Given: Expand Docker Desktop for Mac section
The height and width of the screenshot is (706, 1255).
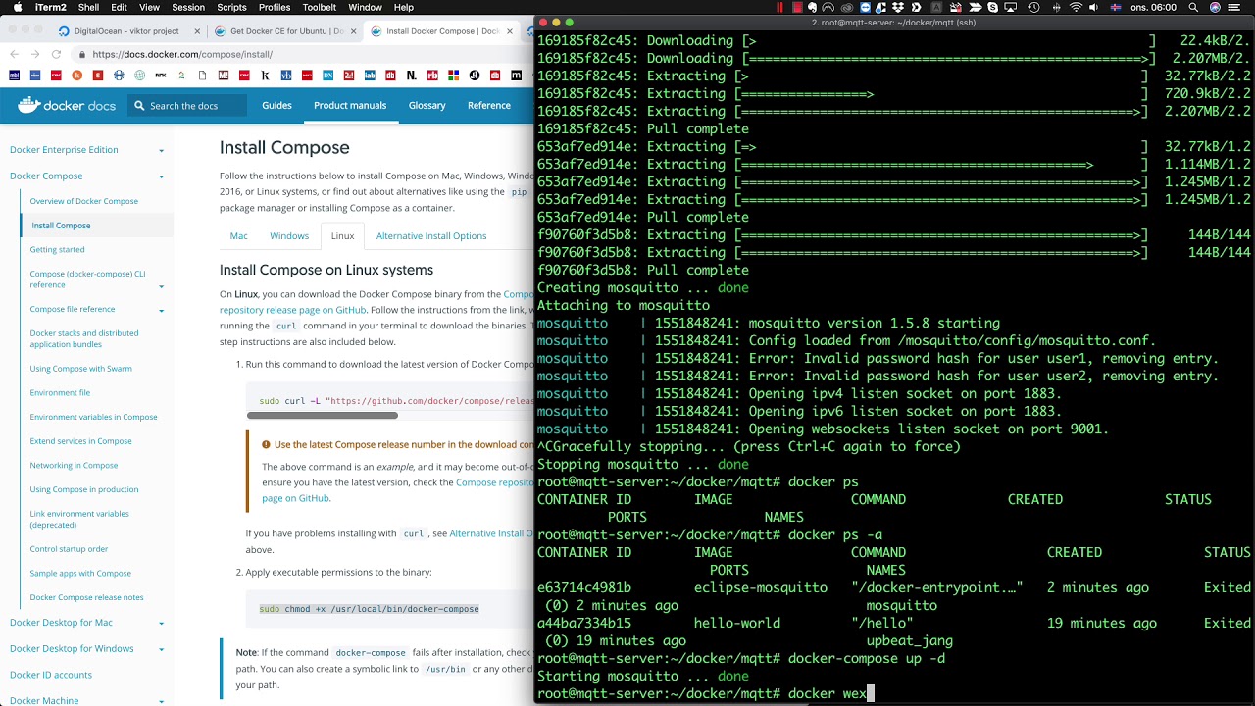Looking at the screenshot, I should [161, 623].
